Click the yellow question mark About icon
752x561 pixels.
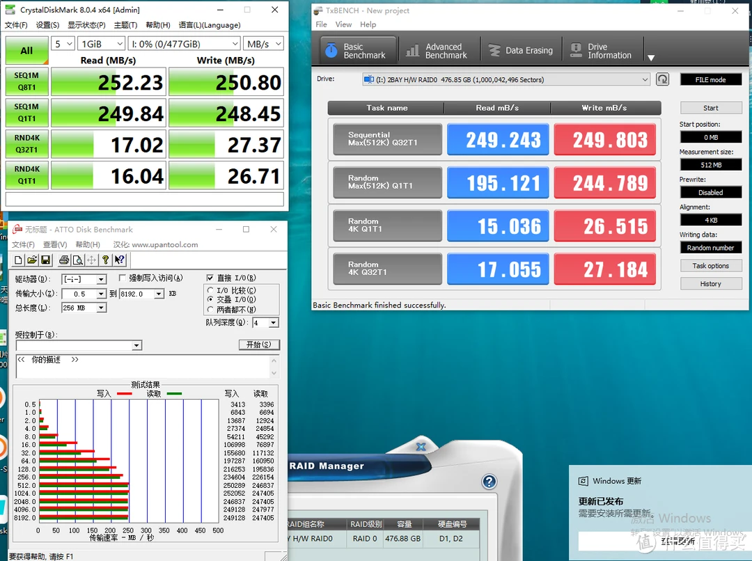(x=106, y=260)
